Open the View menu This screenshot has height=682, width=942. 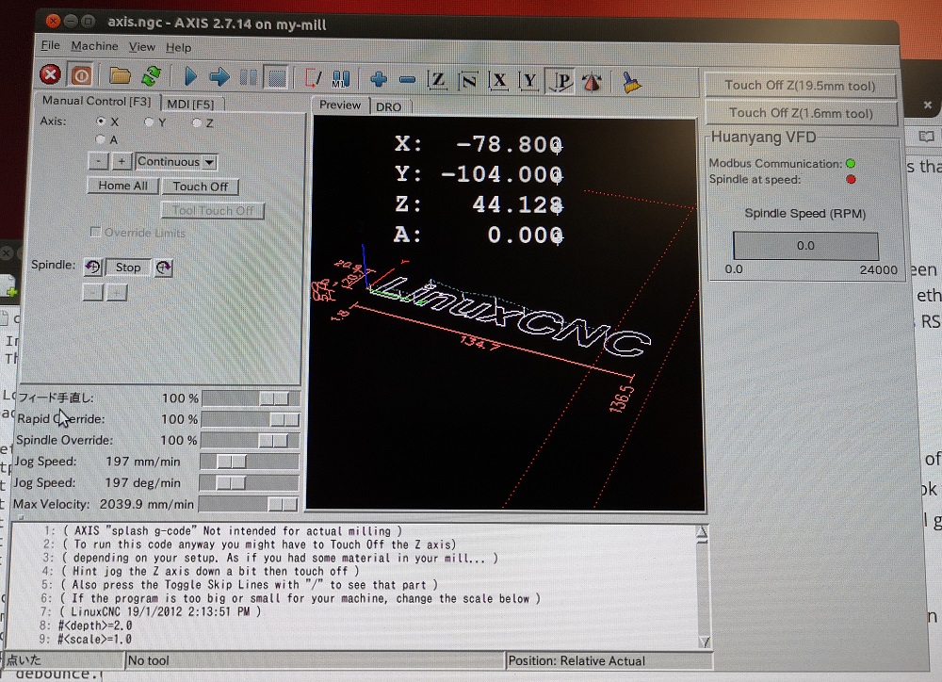tap(142, 46)
